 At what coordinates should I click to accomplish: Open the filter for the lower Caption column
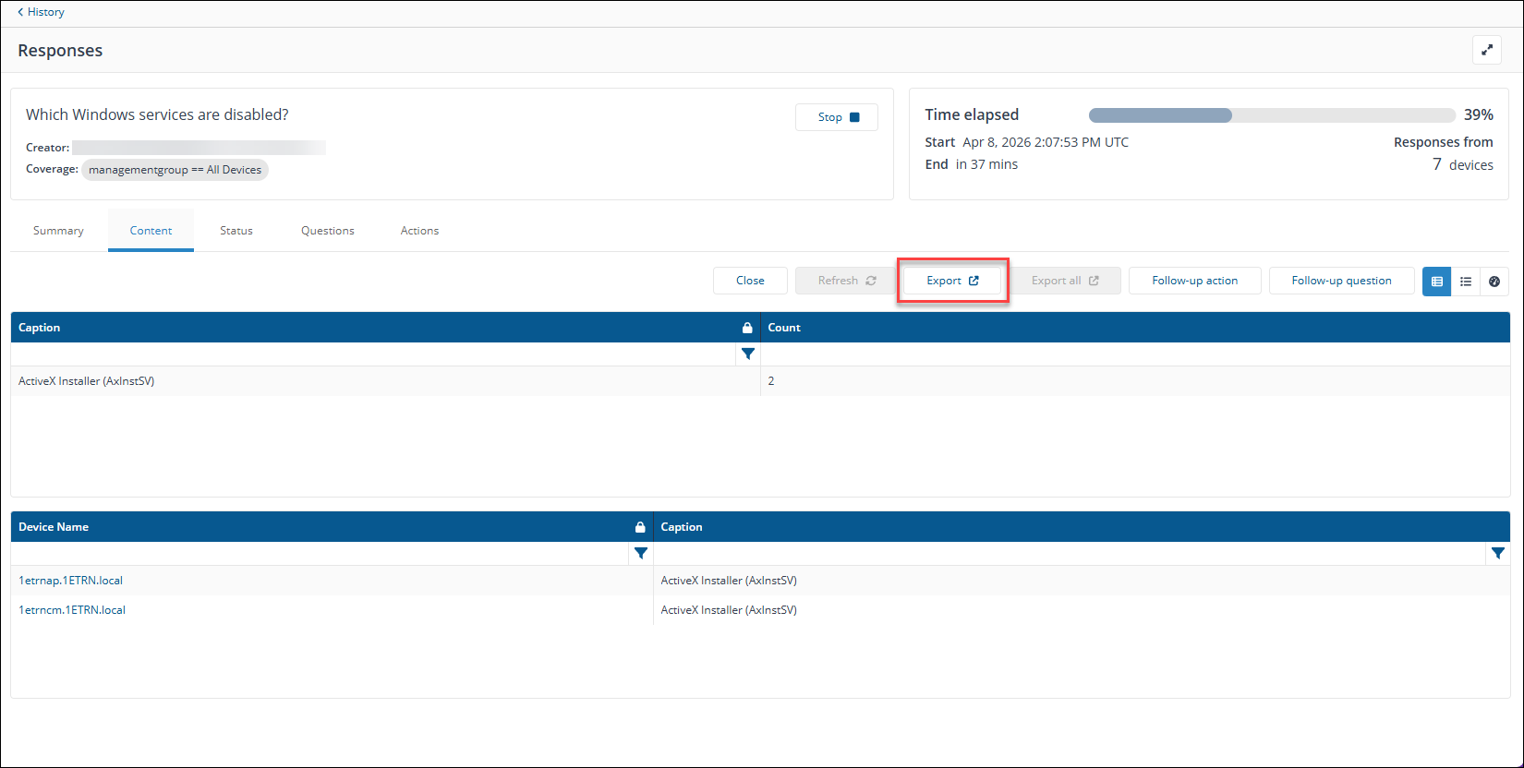pos(1497,554)
